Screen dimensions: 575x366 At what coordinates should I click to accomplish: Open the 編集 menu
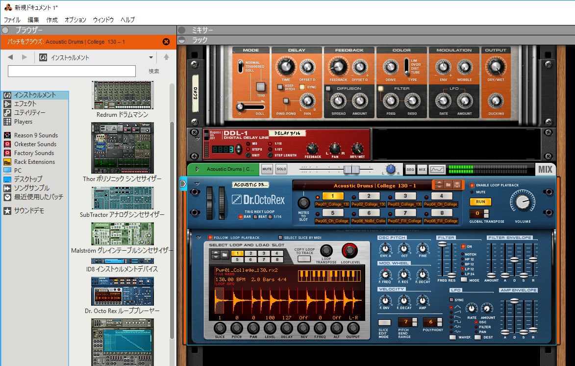coord(33,20)
